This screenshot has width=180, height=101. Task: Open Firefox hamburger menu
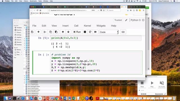143,10
